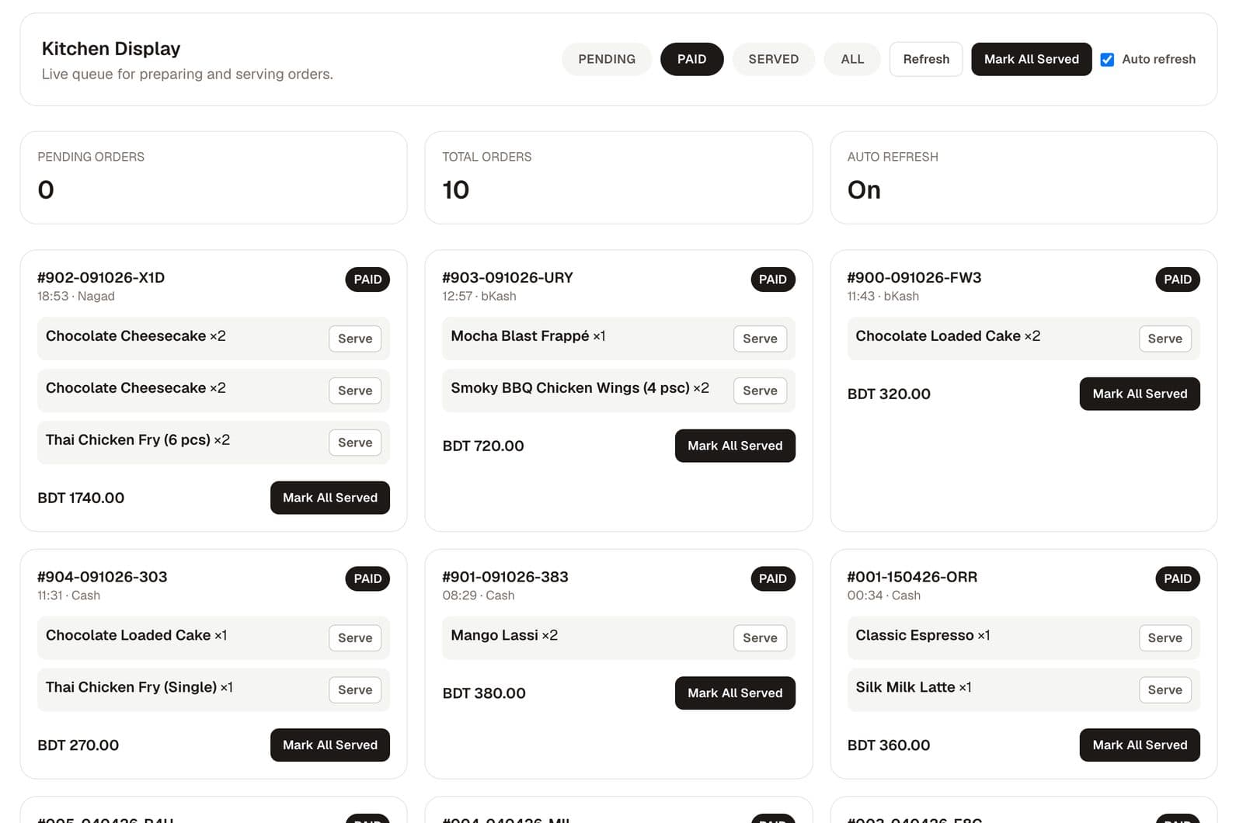Serve the Silk Milk Latte item
Image resolution: width=1243 pixels, height=823 pixels.
[x=1165, y=690]
